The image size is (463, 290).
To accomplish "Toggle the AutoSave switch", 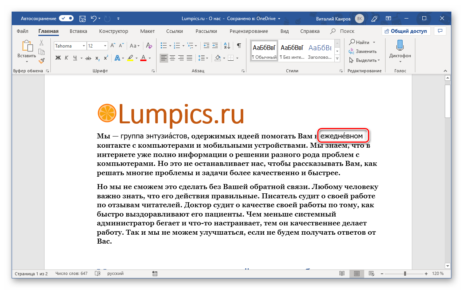I will point(66,18).
